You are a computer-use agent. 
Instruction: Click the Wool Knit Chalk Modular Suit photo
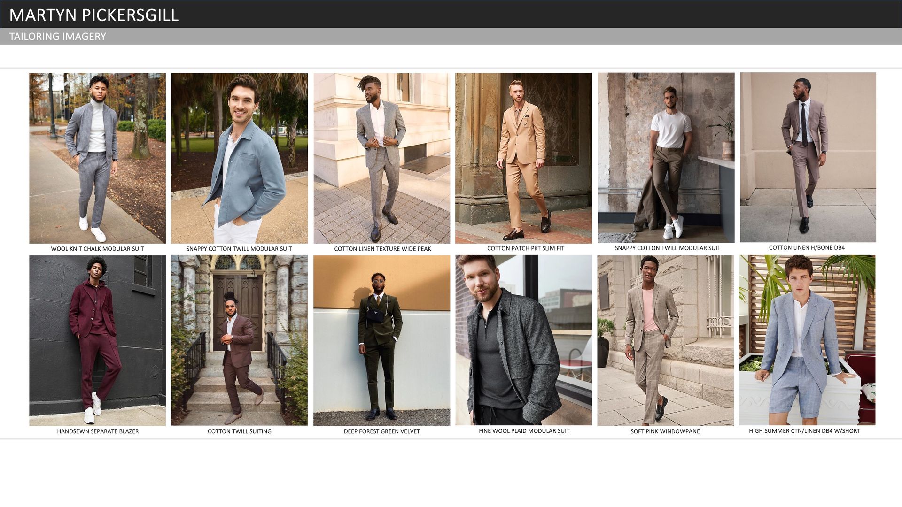point(97,158)
